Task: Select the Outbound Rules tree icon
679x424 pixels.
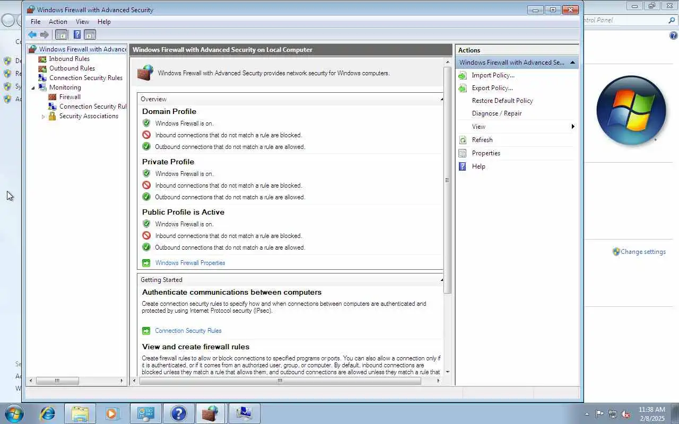Action: (x=42, y=68)
